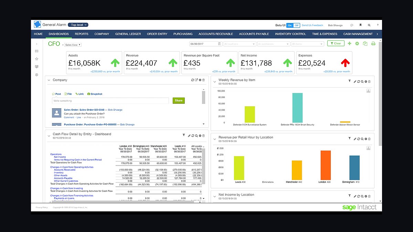Click the Write something text field
The width and height of the screenshot is (413, 232).
pos(110,101)
